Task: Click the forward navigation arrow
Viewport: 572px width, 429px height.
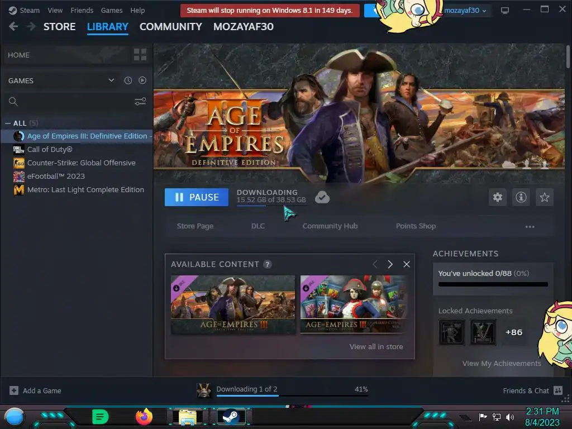Action: 31,26
